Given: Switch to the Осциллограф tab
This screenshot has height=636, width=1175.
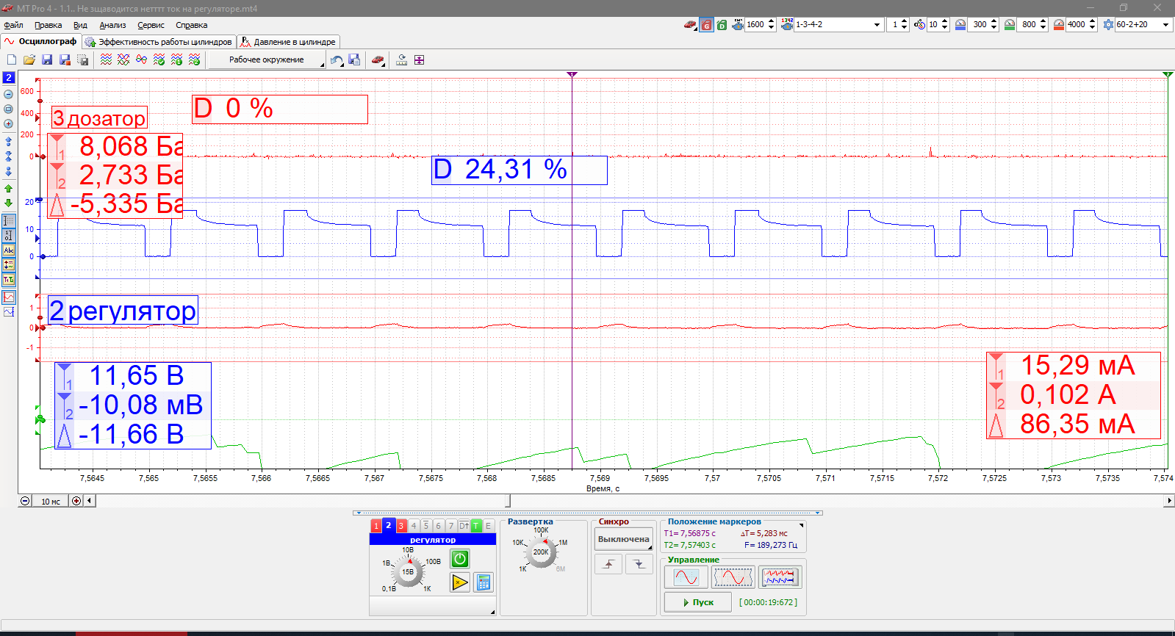Looking at the screenshot, I should [x=41, y=42].
